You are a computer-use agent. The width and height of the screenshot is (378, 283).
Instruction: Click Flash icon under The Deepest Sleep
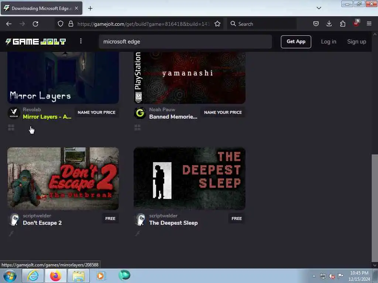(x=137, y=233)
